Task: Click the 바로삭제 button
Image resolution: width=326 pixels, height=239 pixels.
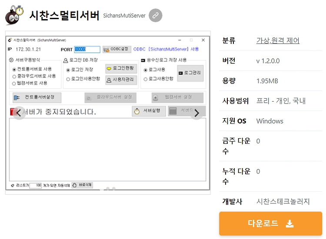Action: pos(82,185)
